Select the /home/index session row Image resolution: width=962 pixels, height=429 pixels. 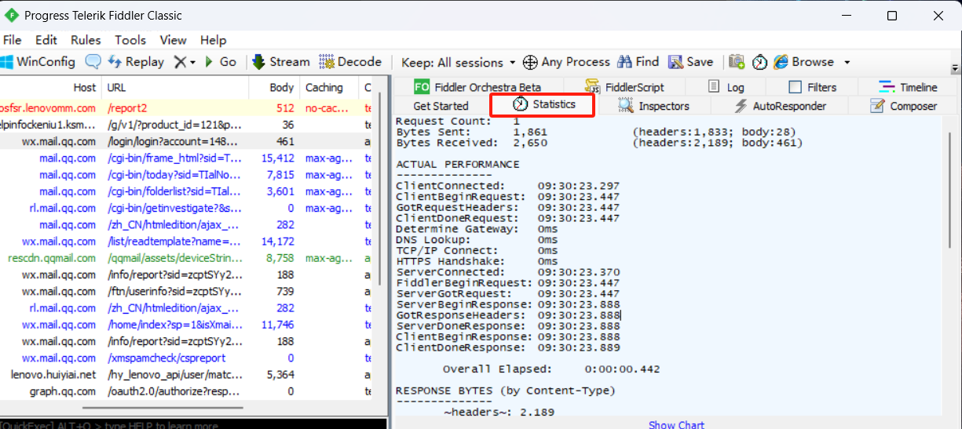click(187, 325)
